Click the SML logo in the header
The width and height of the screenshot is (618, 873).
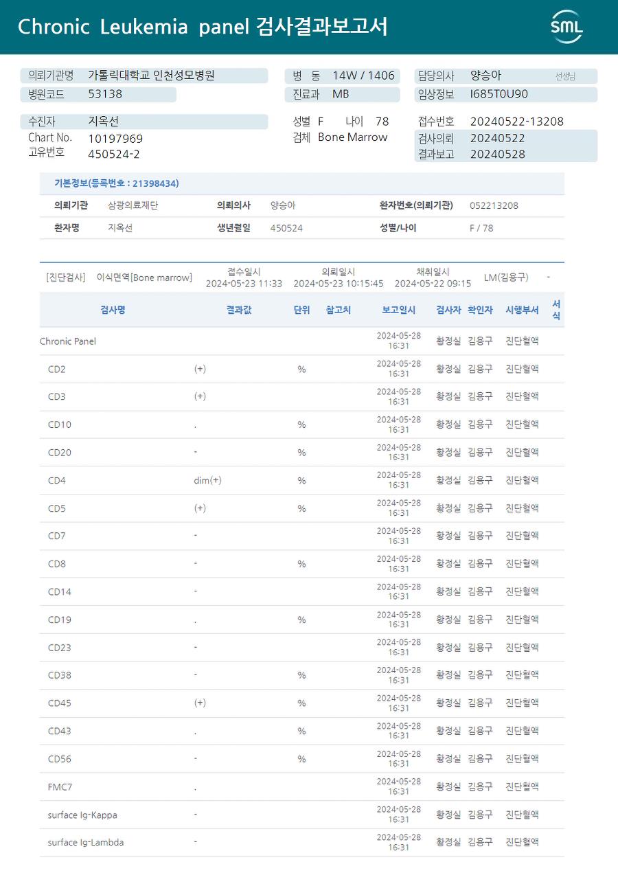click(566, 27)
